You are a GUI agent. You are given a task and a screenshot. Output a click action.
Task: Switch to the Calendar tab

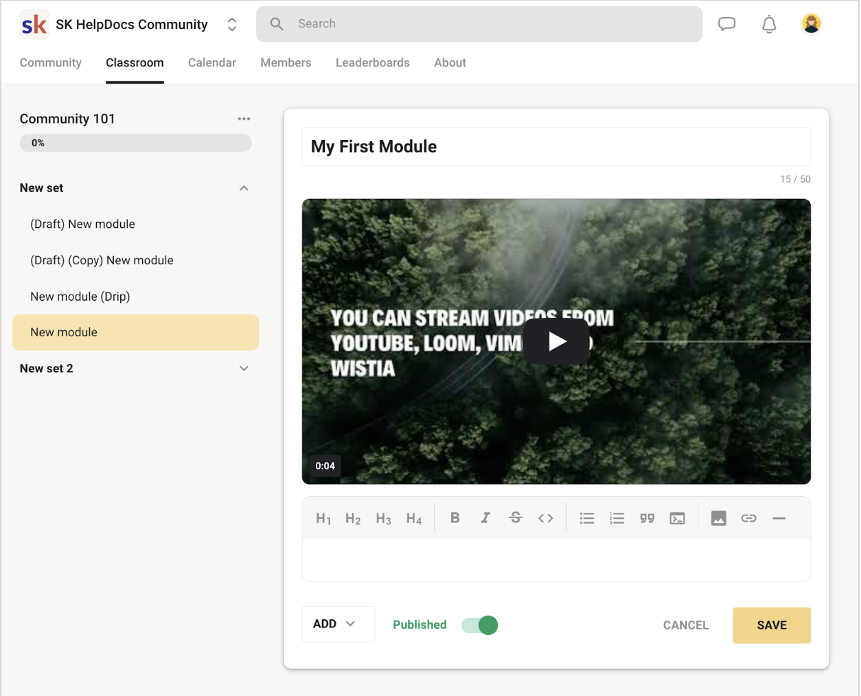212,62
